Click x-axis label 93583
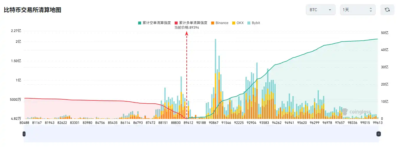 pos(264,123)
